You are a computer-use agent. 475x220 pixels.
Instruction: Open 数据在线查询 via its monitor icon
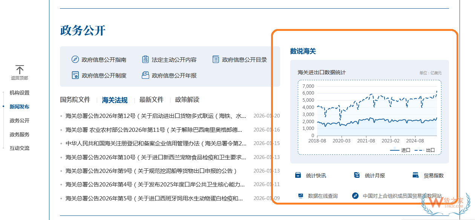(300, 196)
